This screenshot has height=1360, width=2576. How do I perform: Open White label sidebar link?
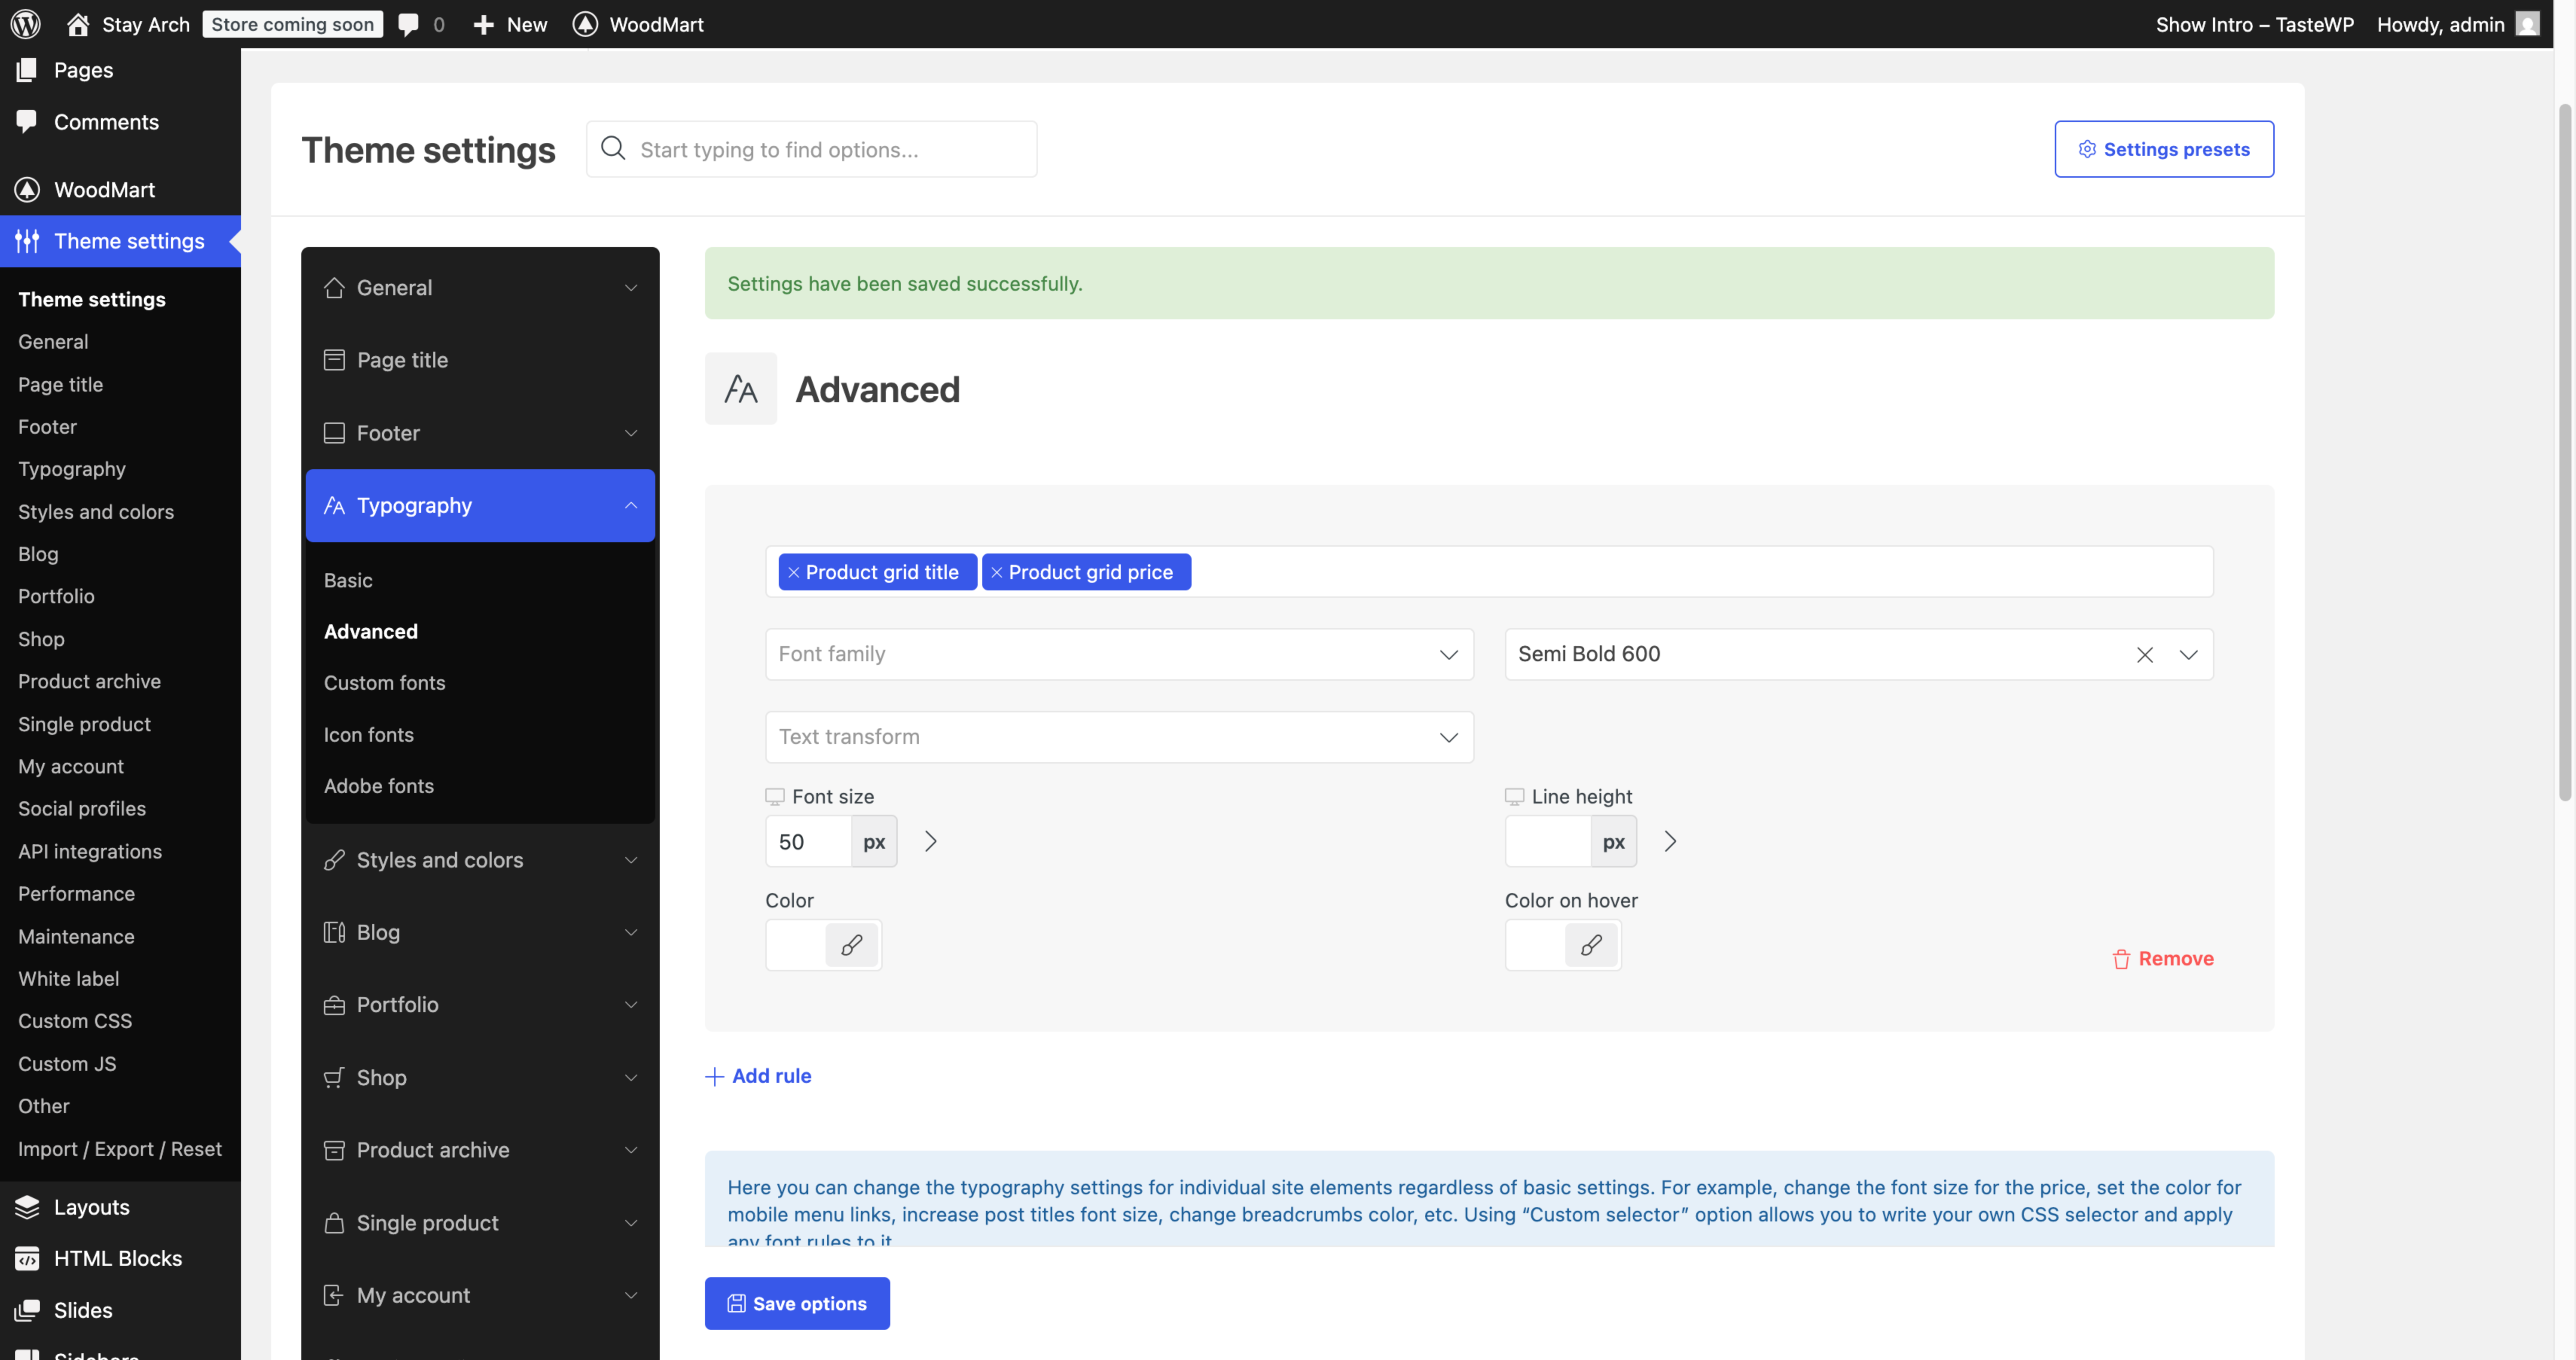pyautogui.click(x=68, y=979)
